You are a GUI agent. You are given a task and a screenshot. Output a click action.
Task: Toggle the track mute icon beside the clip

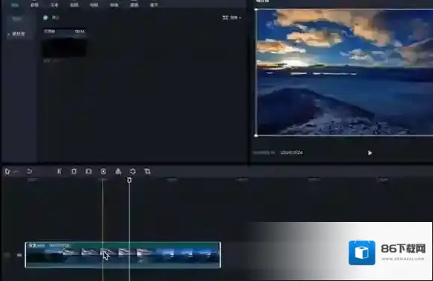(x=19, y=255)
